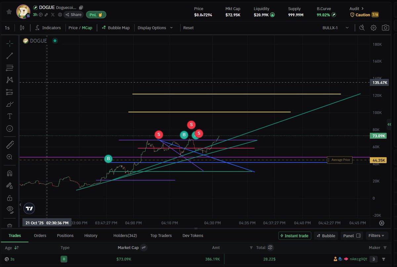Open the Holders(342) tab
The height and width of the screenshot is (267, 397).
(x=125, y=236)
